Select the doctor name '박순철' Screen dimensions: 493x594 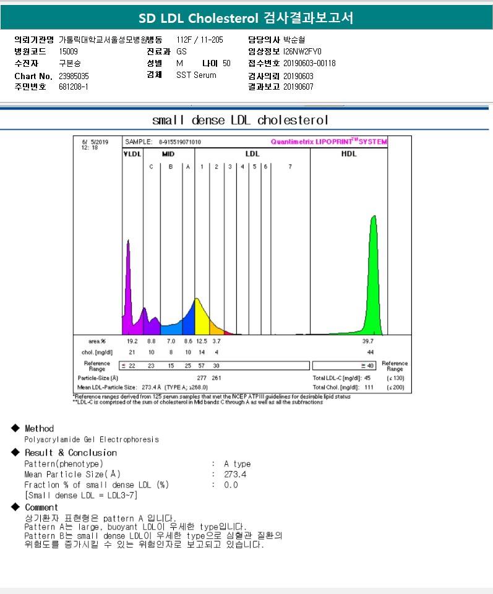point(294,40)
